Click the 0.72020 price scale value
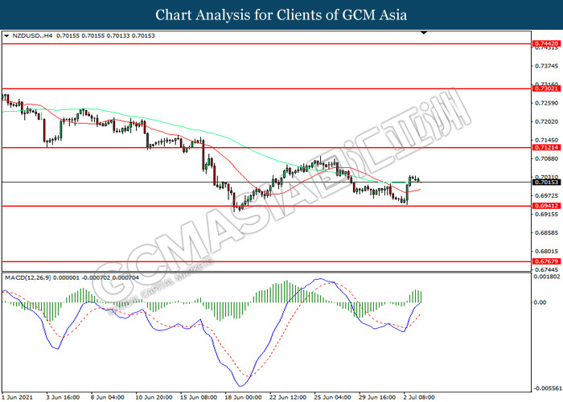The width and height of the screenshot is (563, 402). tap(546, 121)
